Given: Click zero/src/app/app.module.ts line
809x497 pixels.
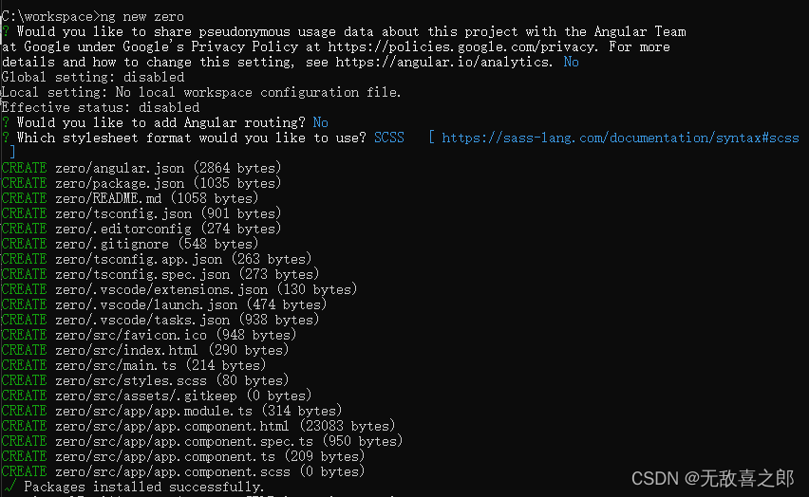Looking at the screenshot, I should pos(172,411).
